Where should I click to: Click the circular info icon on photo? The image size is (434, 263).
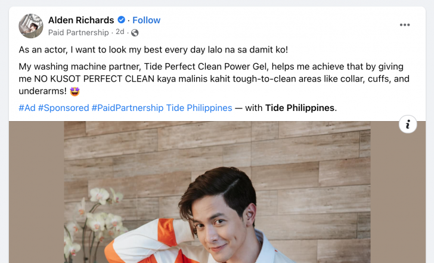[x=408, y=124]
